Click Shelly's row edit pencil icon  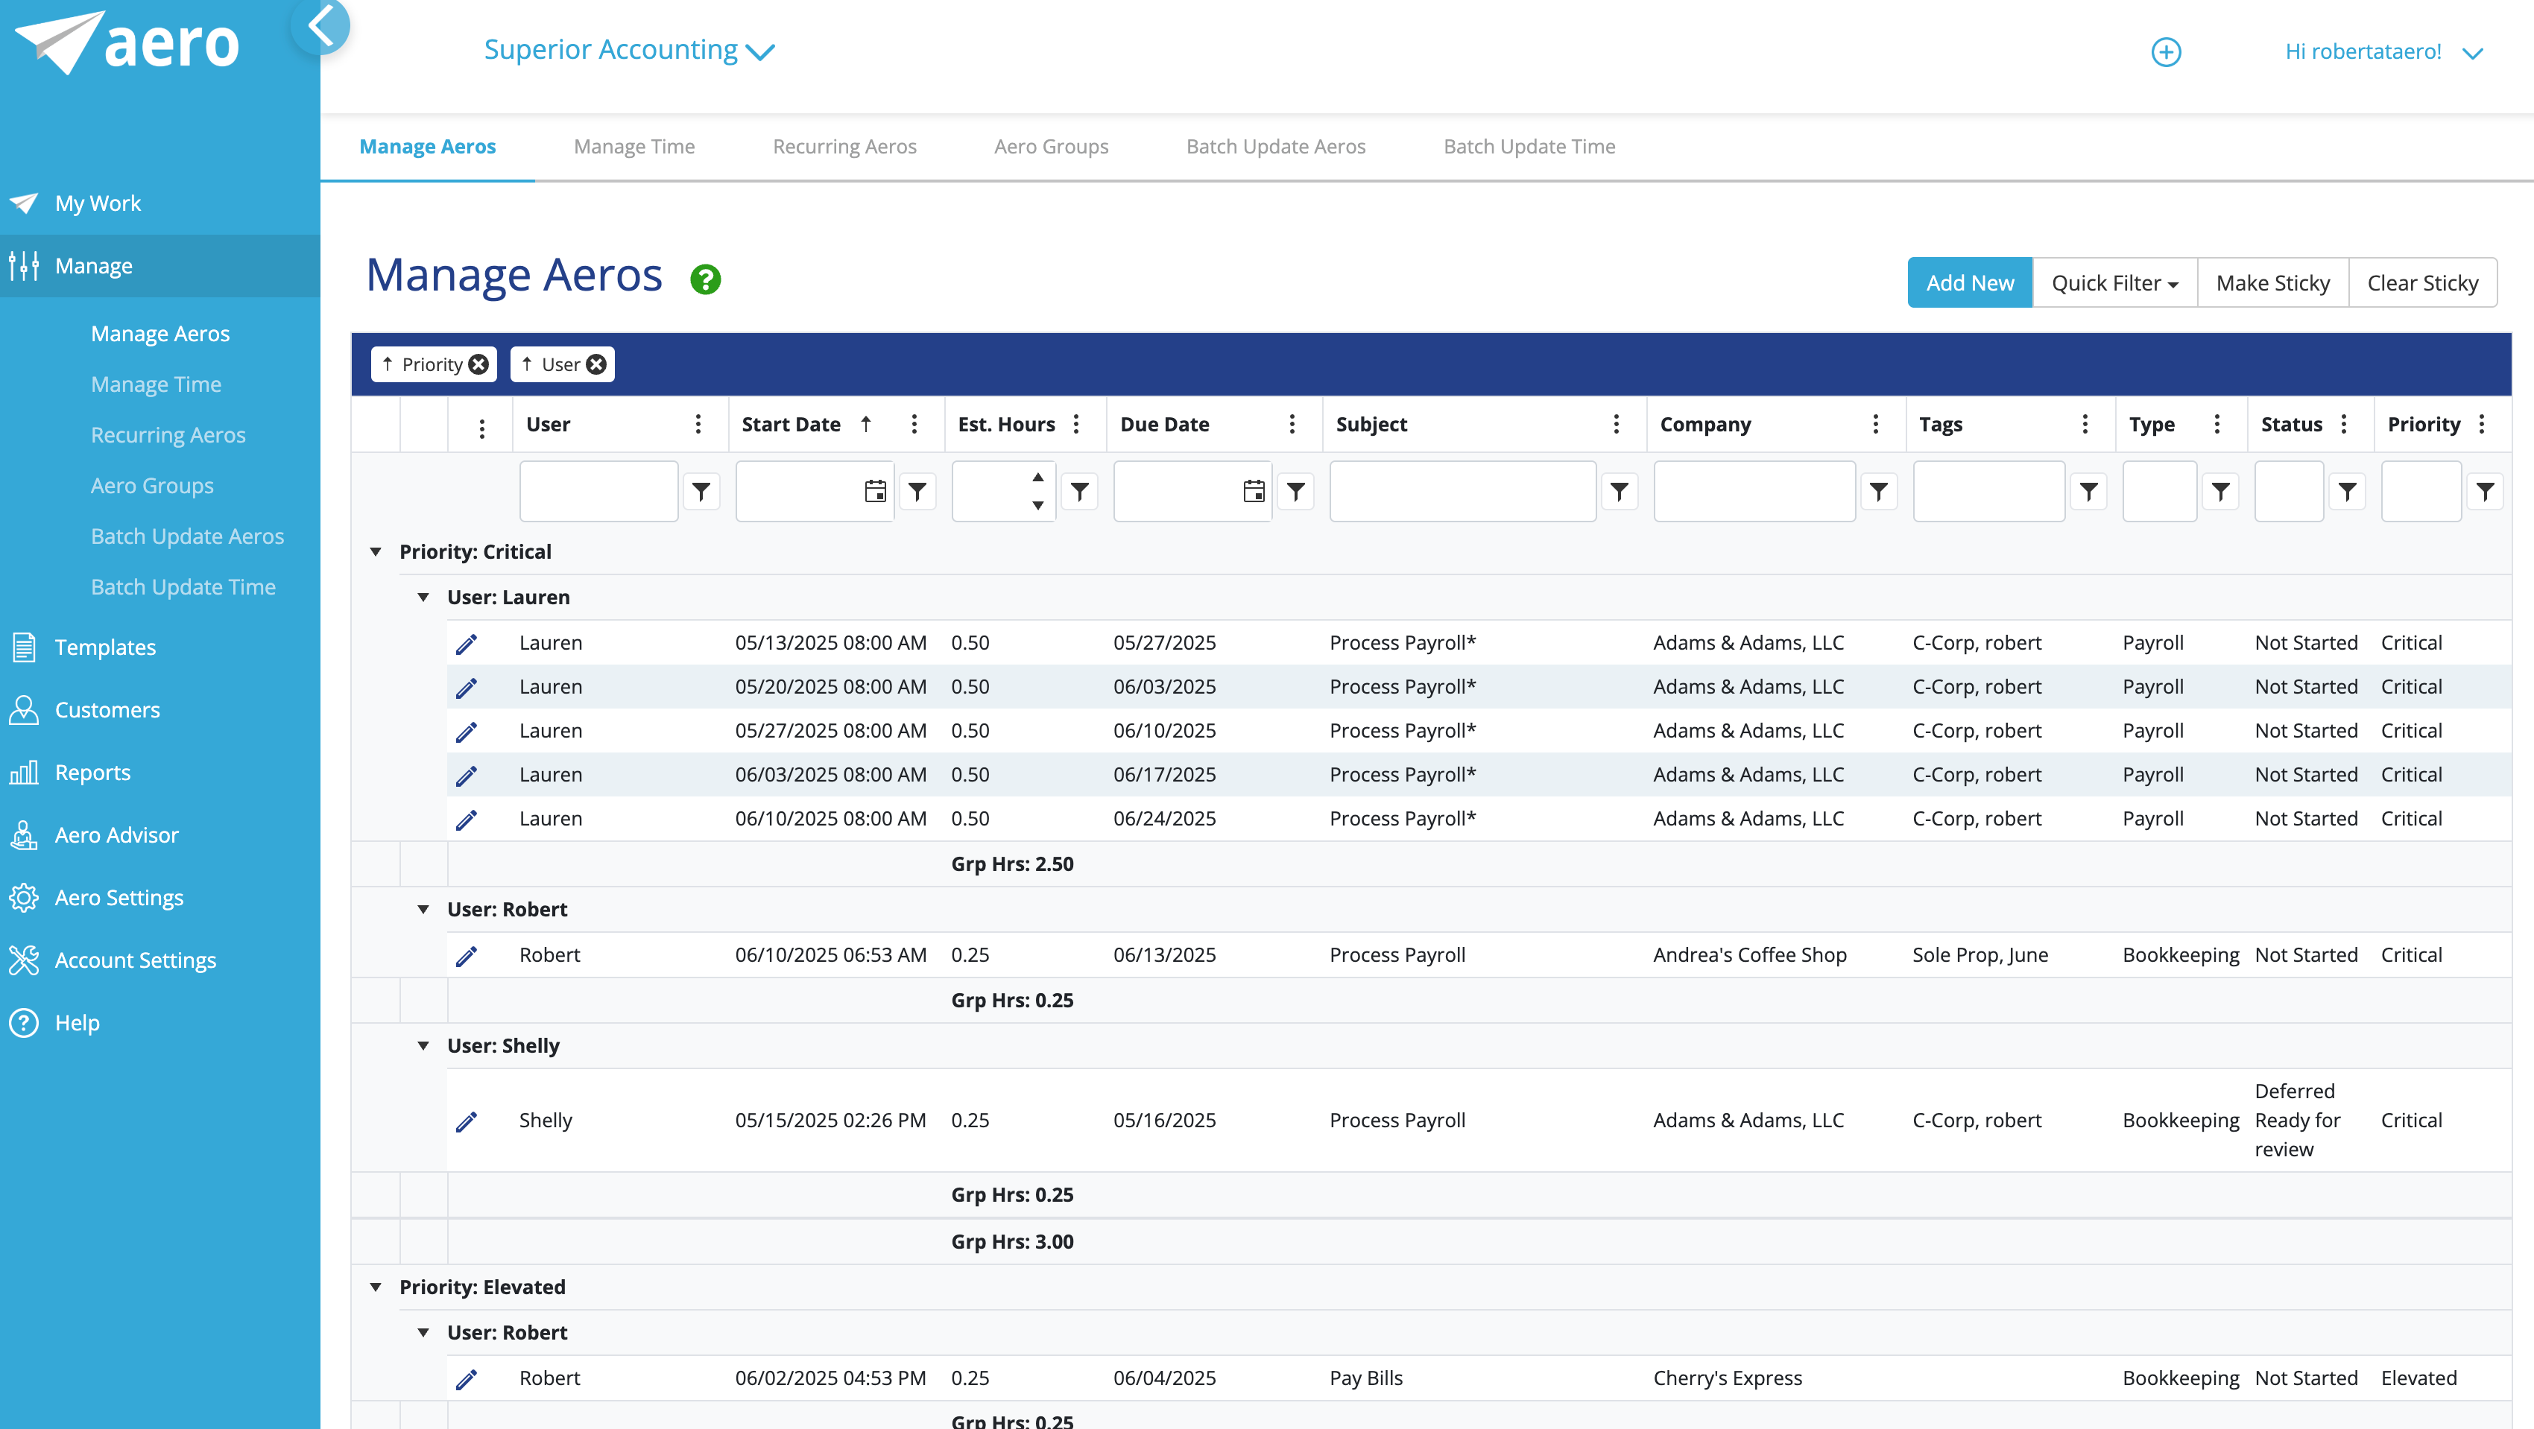(x=467, y=1121)
